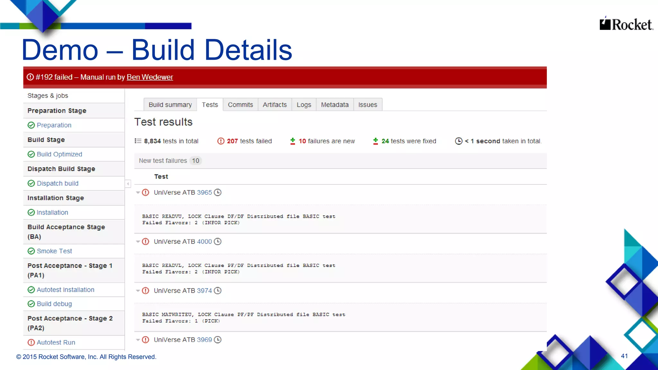Click the failure icon for UniVerse ATB 4000
The height and width of the screenshot is (370, 658).
(x=146, y=242)
